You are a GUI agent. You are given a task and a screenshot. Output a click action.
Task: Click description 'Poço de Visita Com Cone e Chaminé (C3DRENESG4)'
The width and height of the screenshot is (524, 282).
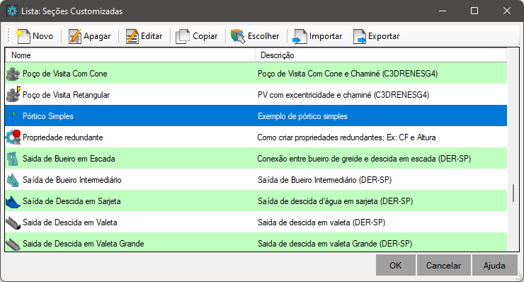tap(348, 74)
